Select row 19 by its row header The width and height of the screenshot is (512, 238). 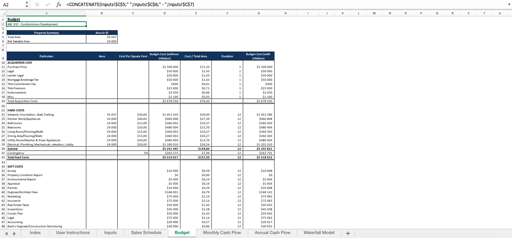[x=3, y=101]
